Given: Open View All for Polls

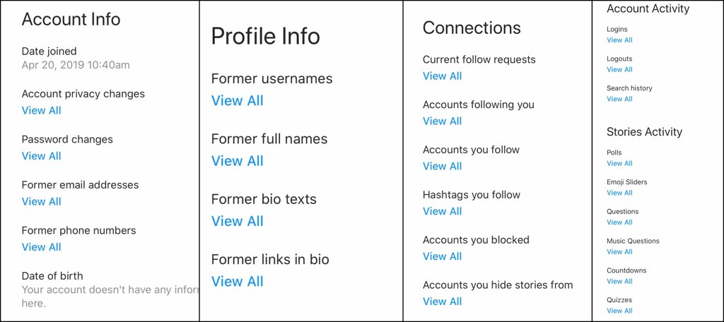Looking at the screenshot, I should (619, 163).
